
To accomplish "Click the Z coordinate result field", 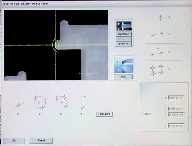I will click(x=176, y=126).
